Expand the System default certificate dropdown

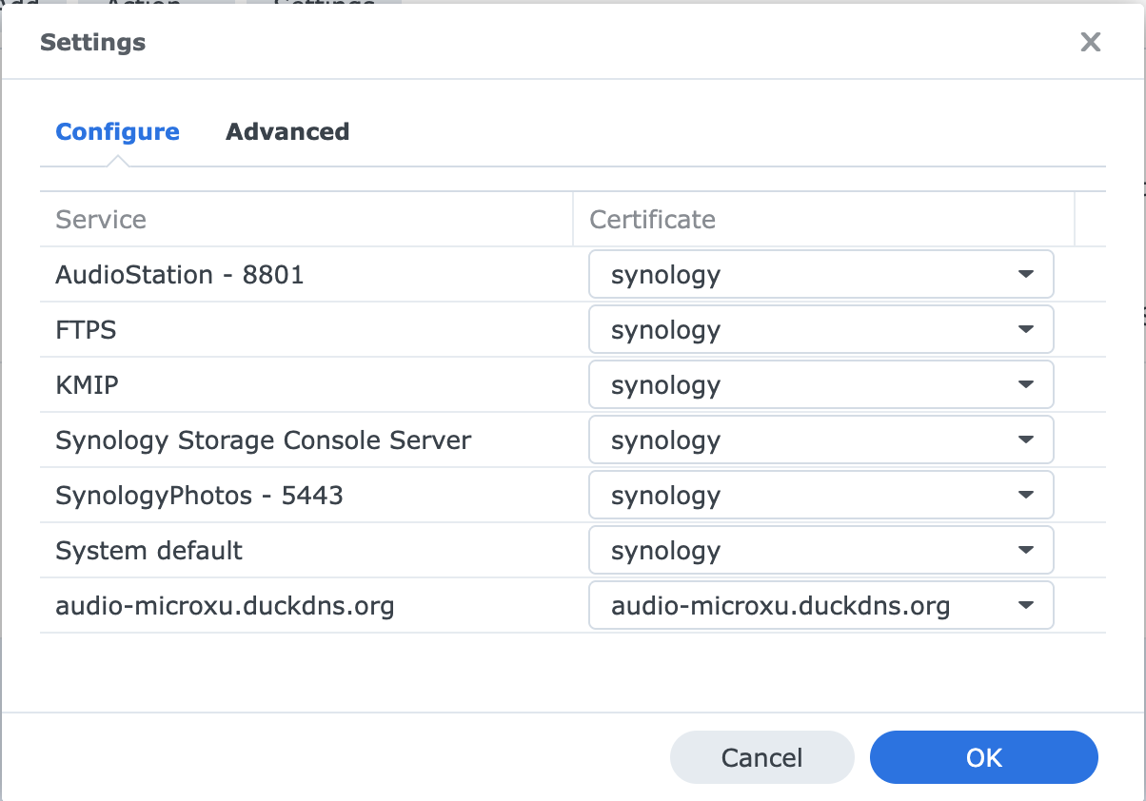820,551
